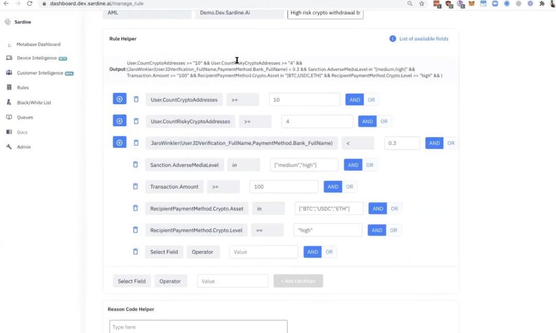Click the plus icon beside User.CountRiskyCryptoAddresses row
Image resolution: width=556 pixels, height=333 pixels.
[x=119, y=121]
